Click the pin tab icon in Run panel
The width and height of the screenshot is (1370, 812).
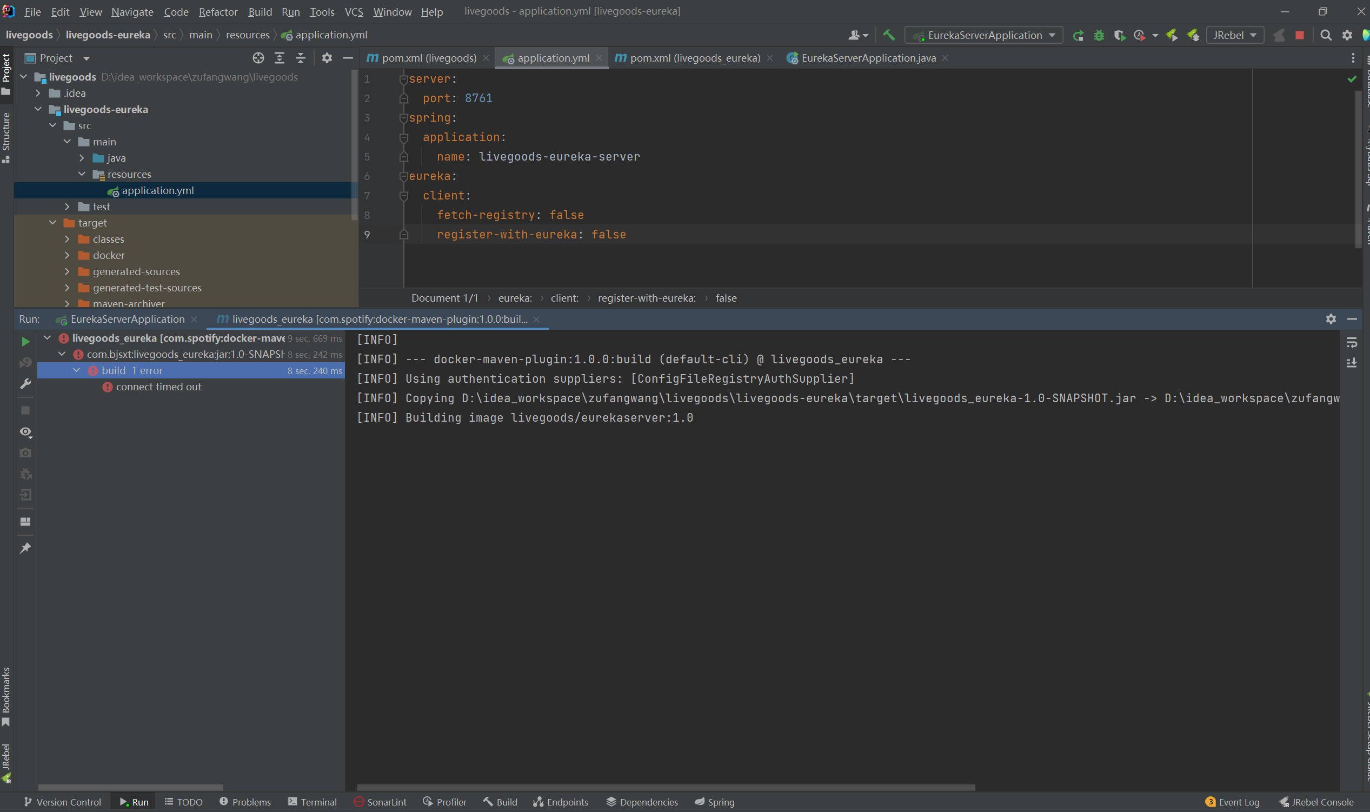pyautogui.click(x=25, y=548)
